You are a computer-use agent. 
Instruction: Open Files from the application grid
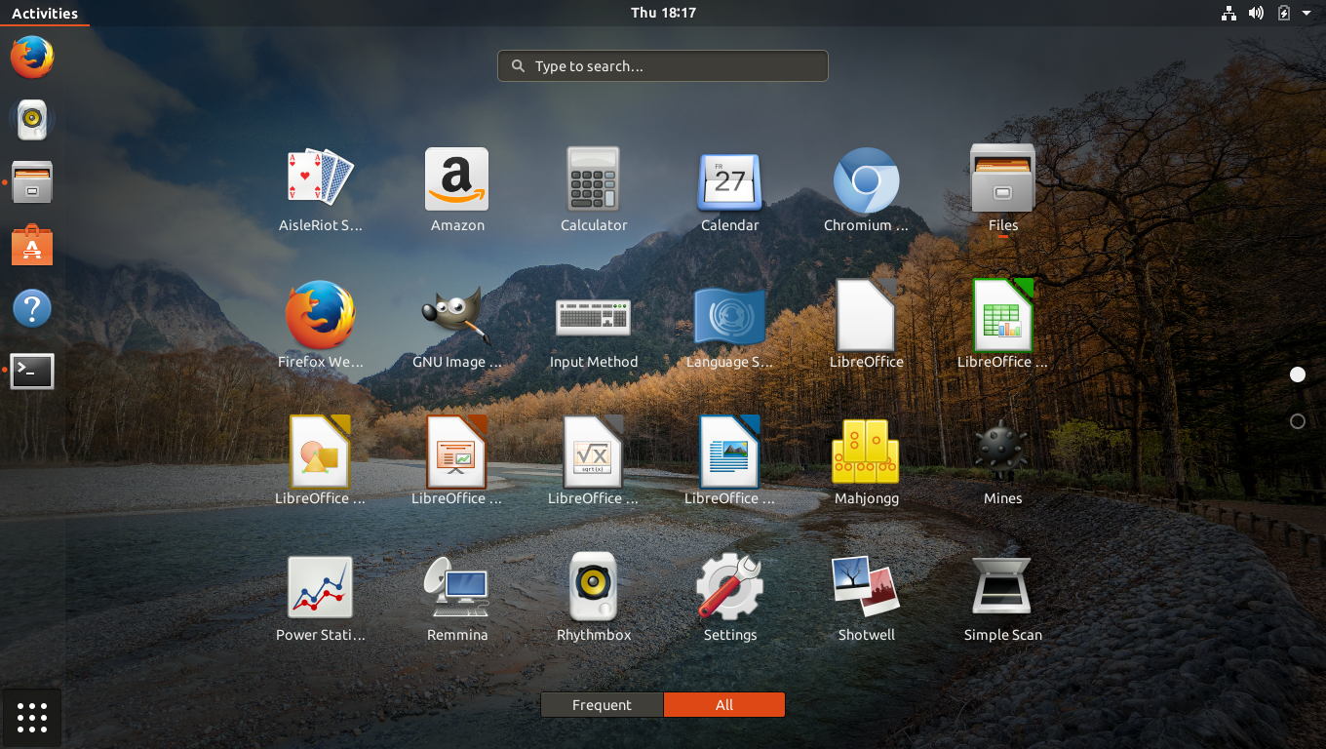[1002, 178]
